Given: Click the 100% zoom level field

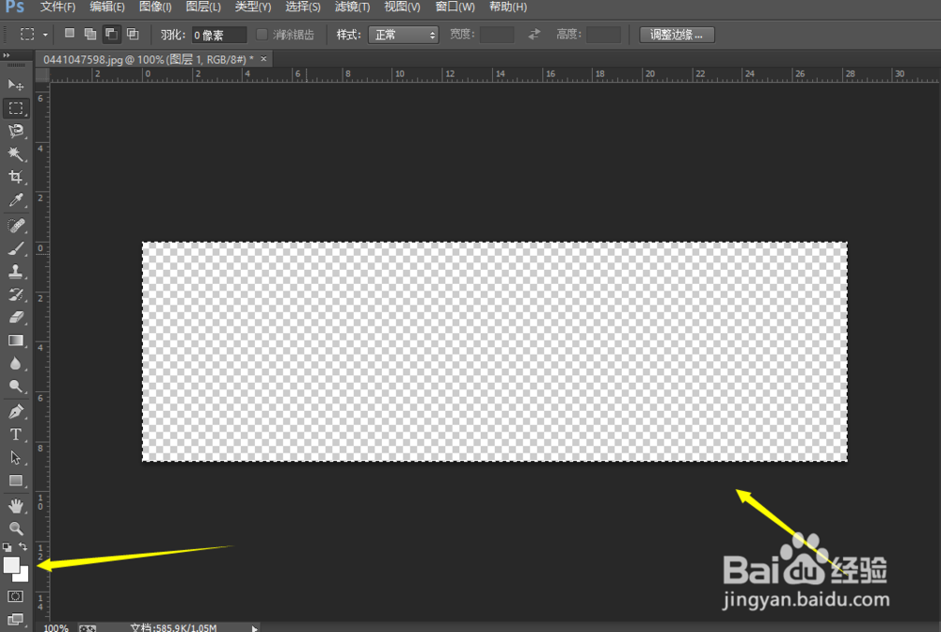Looking at the screenshot, I should [56, 628].
